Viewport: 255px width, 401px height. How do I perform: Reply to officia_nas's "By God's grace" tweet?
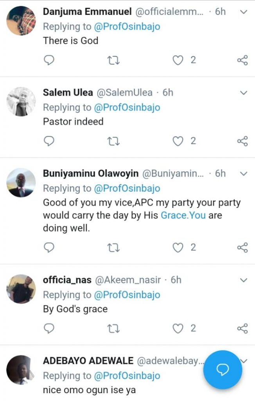[x=48, y=328]
